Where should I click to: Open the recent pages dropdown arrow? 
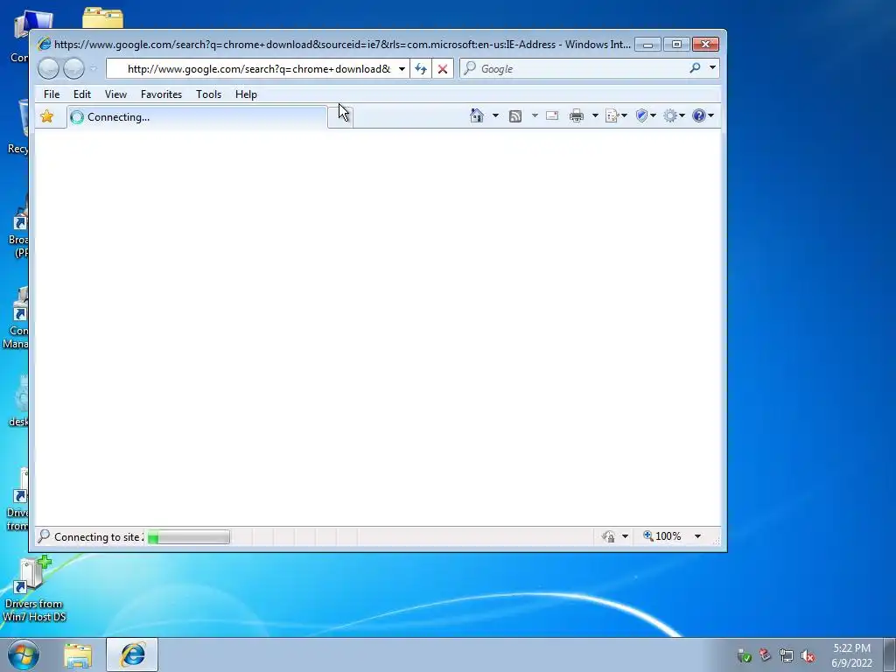(x=93, y=68)
